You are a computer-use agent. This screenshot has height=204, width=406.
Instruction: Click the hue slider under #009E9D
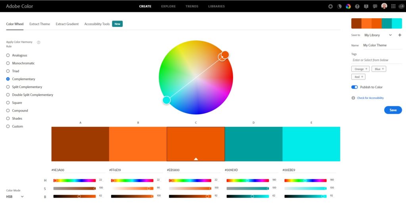click(248, 181)
